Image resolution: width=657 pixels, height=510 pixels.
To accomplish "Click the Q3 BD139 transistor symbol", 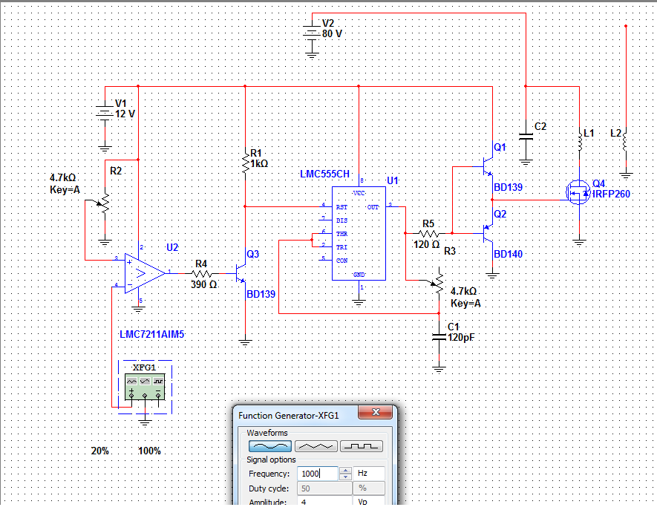I will tap(241, 274).
